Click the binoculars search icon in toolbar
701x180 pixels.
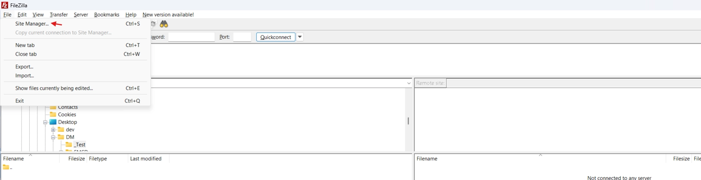164,24
